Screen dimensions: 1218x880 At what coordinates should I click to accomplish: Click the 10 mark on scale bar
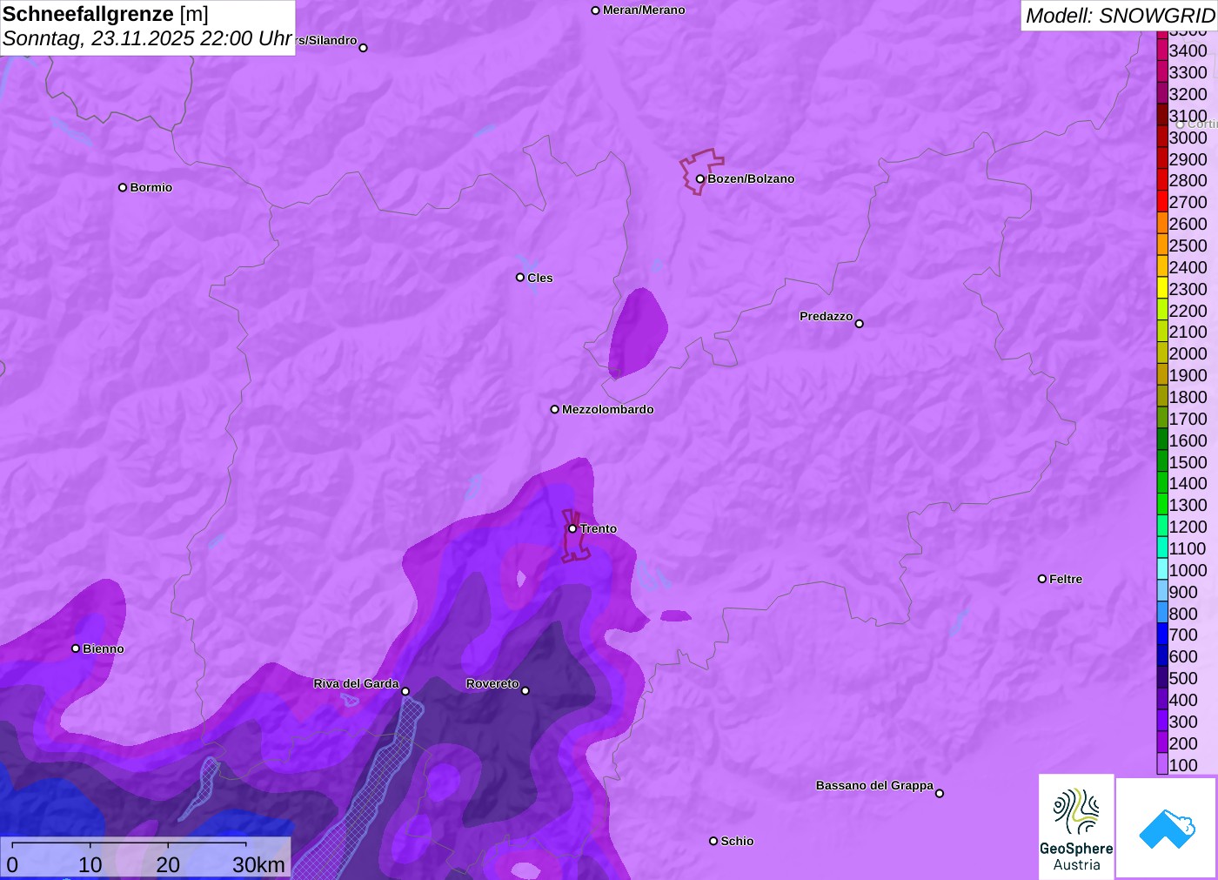pos(90,864)
